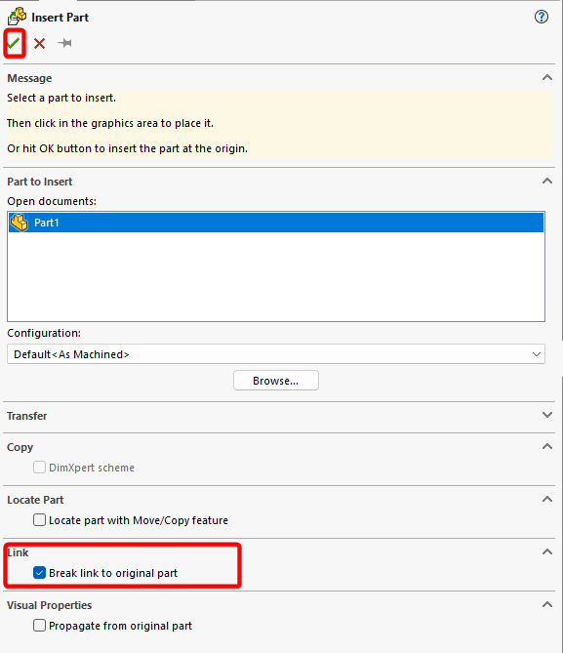This screenshot has width=563, height=653.
Task: Uncheck Break link to original part
Action: tap(40, 573)
